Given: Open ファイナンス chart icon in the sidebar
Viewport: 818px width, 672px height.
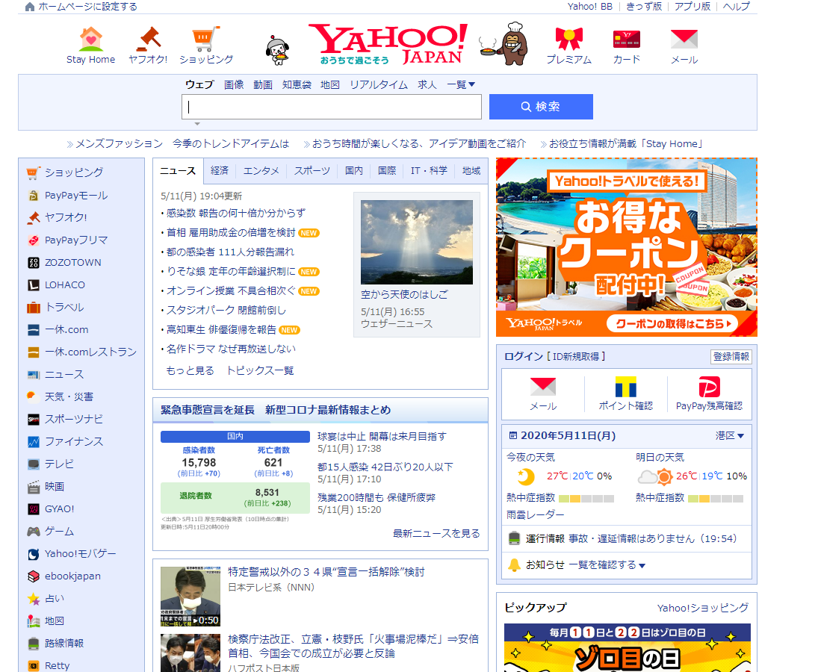Looking at the screenshot, I should click(x=34, y=441).
